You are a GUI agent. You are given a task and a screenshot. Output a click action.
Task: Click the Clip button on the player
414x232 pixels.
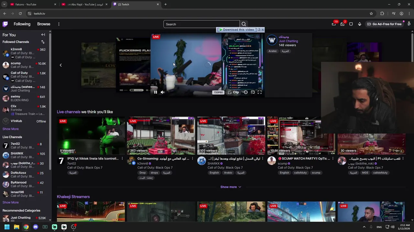pos(233,92)
